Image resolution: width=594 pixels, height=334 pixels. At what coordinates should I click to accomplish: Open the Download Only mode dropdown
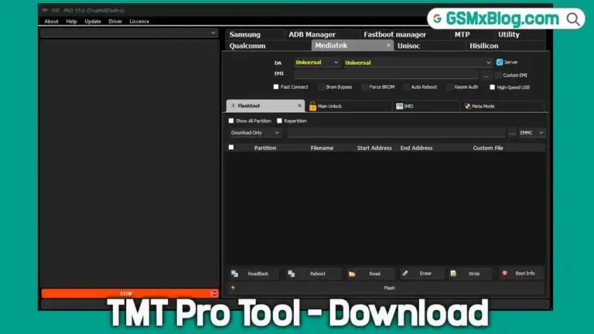point(255,133)
